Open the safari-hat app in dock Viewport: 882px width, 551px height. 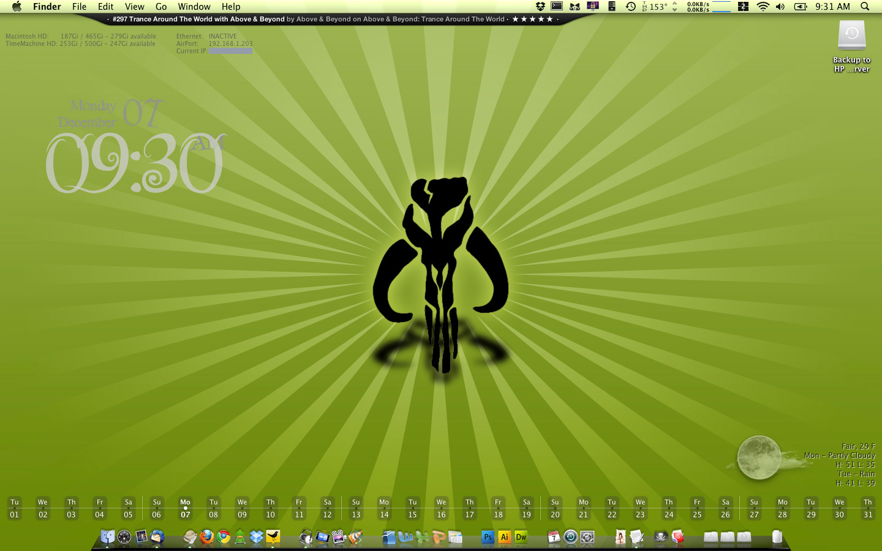coord(190,537)
